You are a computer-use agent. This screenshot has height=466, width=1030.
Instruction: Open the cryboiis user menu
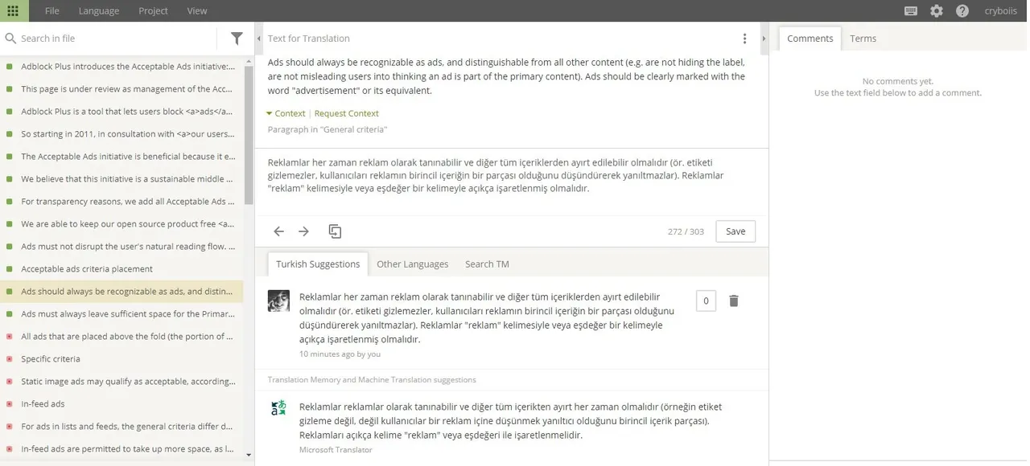1001,10
